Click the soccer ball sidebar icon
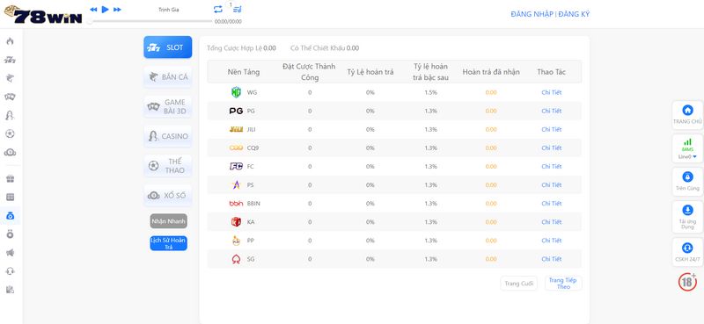The width and height of the screenshot is (704, 324). tap(10, 133)
